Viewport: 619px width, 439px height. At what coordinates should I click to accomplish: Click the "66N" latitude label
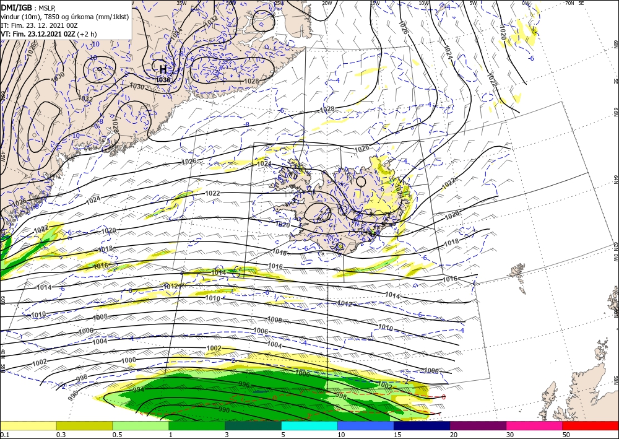tap(615, 112)
